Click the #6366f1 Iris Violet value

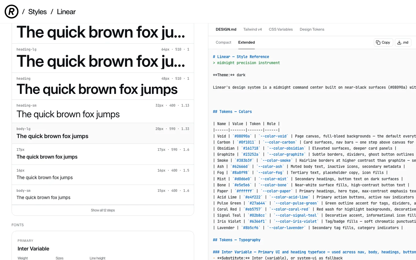point(257,222)
